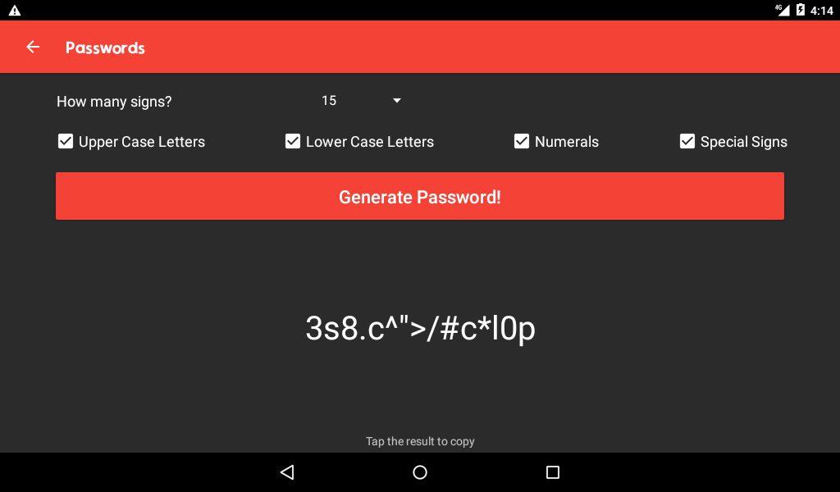Click the Special Signs label text

click(x=743, y=142)
